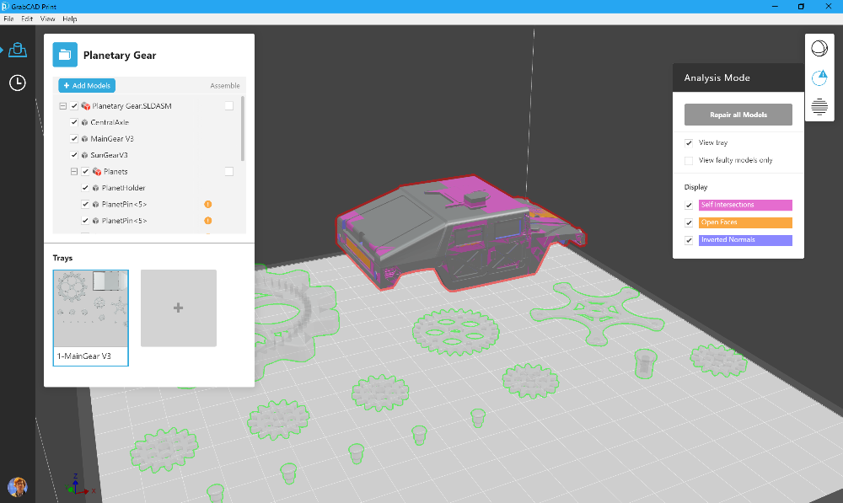The image size is (843, 503).
Task: Toggle the View tray checkbox
Action: pos(689,143)
